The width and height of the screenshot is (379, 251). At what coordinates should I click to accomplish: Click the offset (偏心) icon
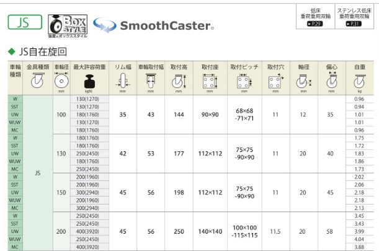coord(331,81)
